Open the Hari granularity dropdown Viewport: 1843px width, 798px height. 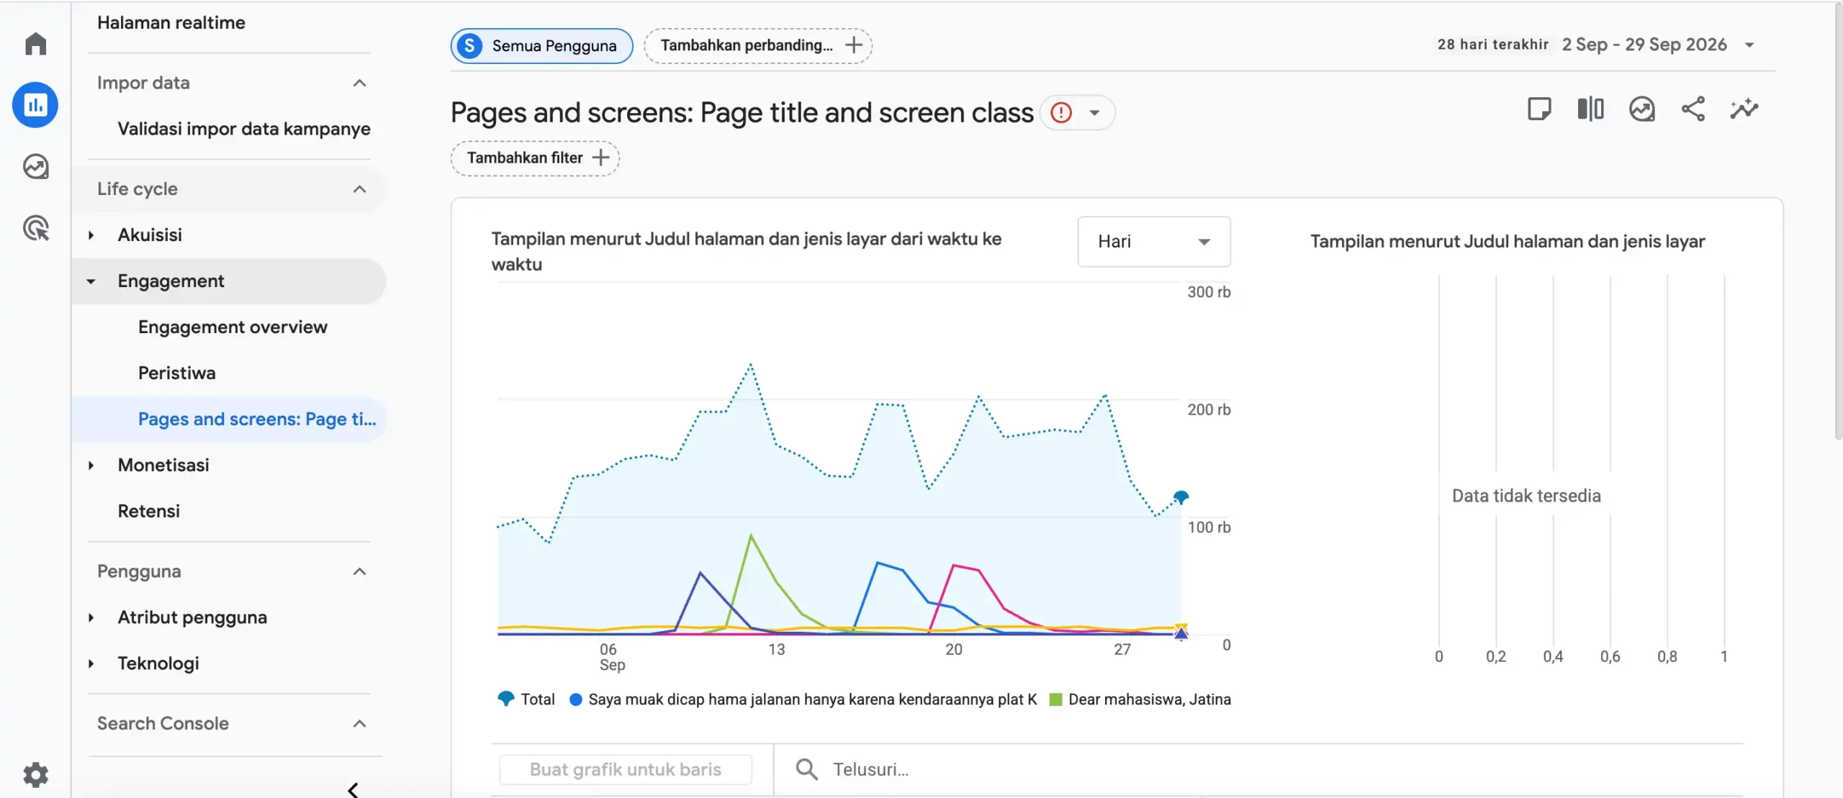[1154, 242]
